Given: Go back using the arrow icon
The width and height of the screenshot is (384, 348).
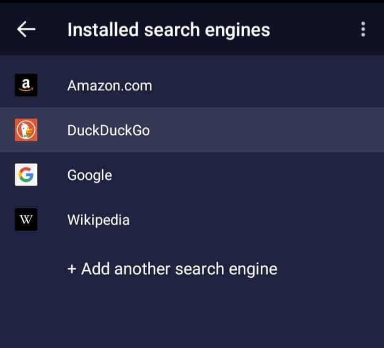Looking at the screenshot, I should coord(26,29).
